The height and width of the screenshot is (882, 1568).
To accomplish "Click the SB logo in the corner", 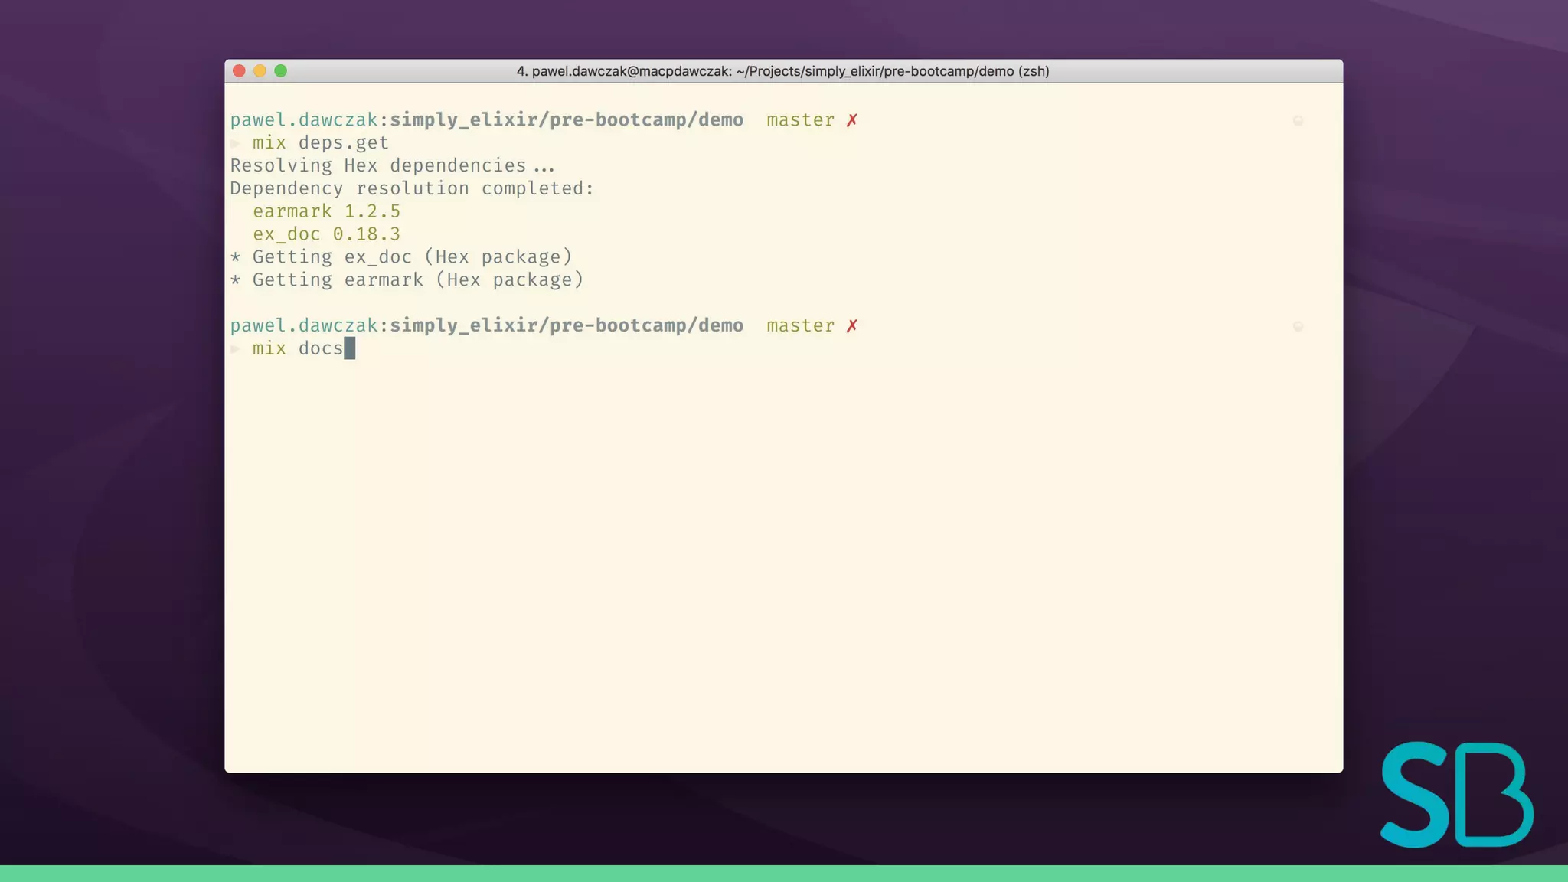I will pos(1456,795).
